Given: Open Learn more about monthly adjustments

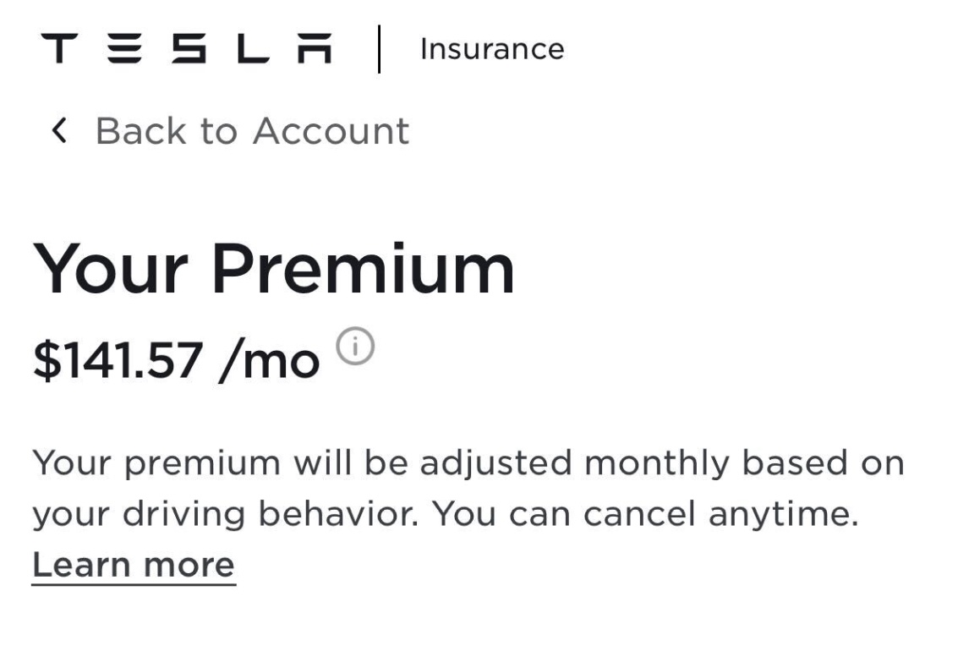Looking at the screenshot, I should tap(132, 564).
